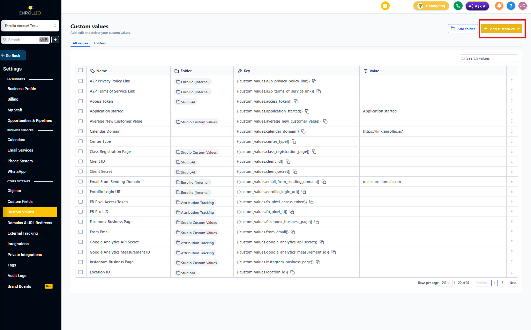Open actions menu for A2P Privacy Policy Link

[x=512, y=81]
